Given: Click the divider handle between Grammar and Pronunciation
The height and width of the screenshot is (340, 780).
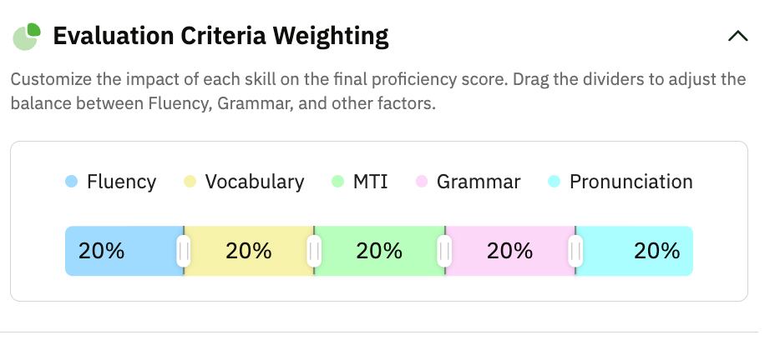Looking at the screenshot, I should click(x=575, y=251).
